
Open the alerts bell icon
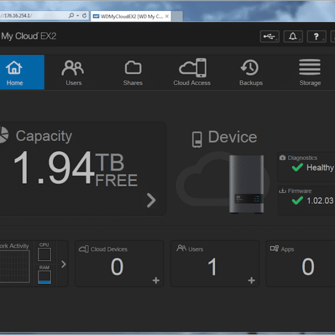pos(293,36)
